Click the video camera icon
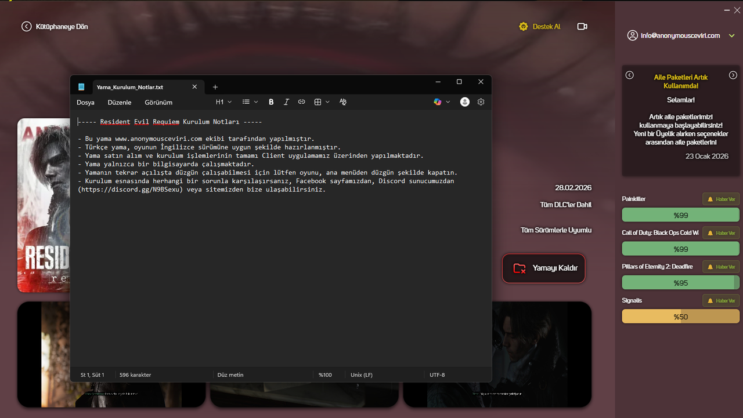743x418 pixels. click(x=582, y=27)
